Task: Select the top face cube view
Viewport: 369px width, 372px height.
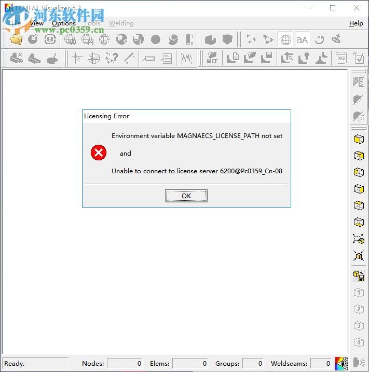Action: (x=359, y=205)
